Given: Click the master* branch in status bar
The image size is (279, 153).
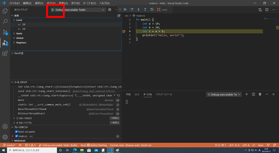Looking at the screenshot, I should [x=9, y=145].
